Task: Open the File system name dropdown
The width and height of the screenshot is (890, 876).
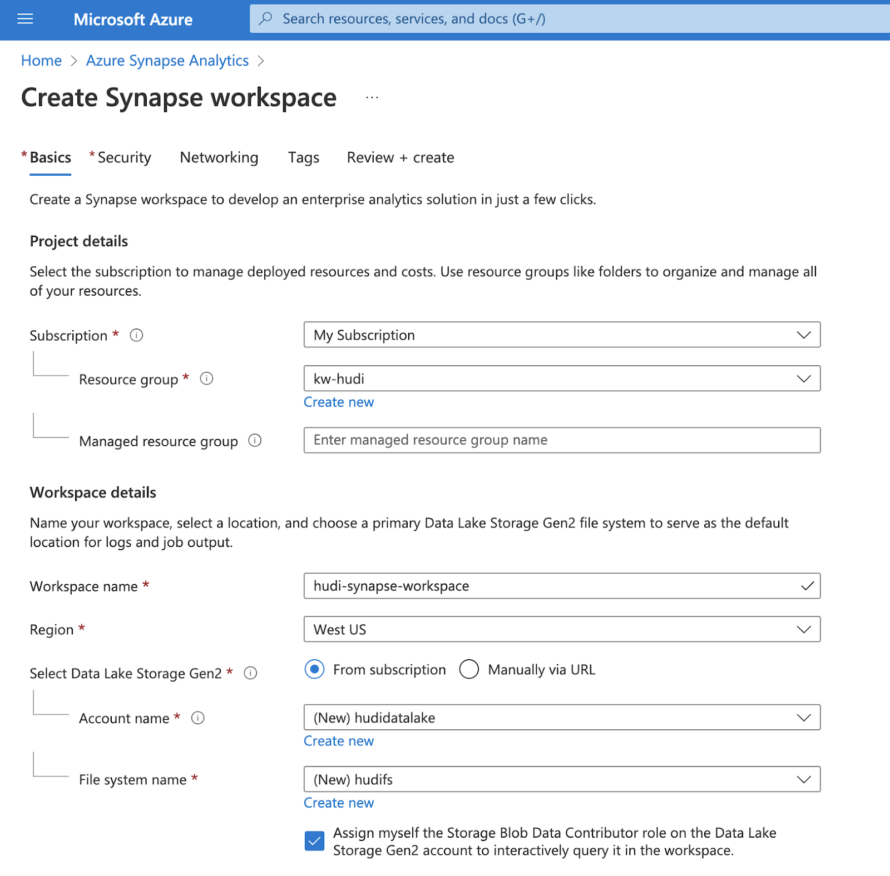Action: [x=562, y=779]
